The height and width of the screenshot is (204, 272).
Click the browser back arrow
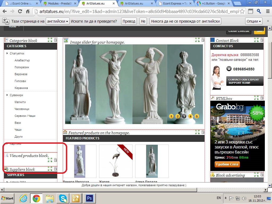click(5, 11)
